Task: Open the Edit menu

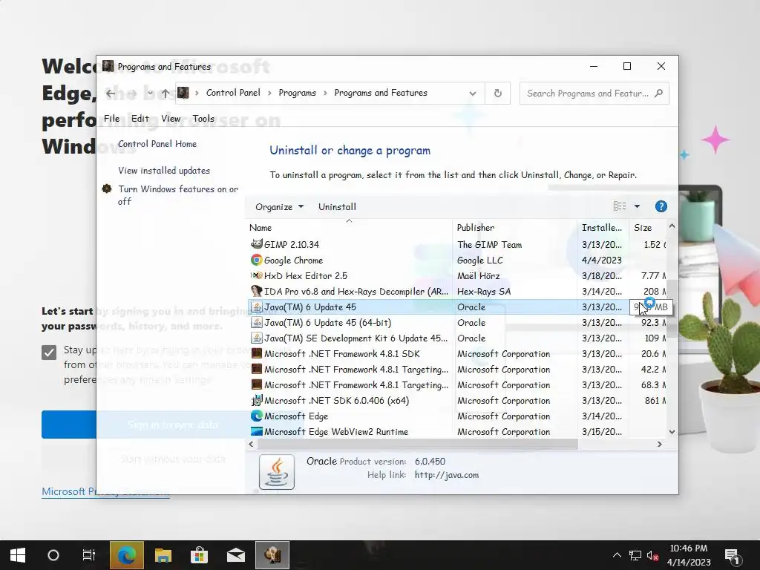Action: pos(140,118)
